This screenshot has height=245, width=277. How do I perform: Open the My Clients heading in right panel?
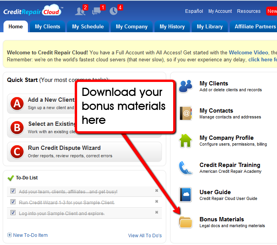[214, 83]
